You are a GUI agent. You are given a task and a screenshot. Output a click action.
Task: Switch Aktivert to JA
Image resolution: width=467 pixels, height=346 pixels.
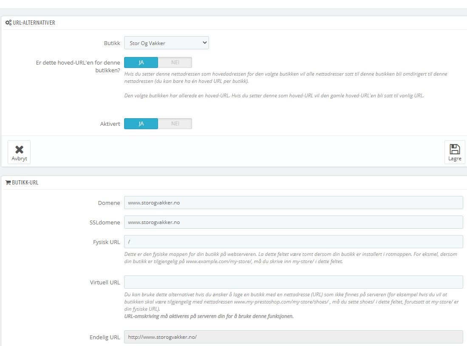tap(141, 124)
